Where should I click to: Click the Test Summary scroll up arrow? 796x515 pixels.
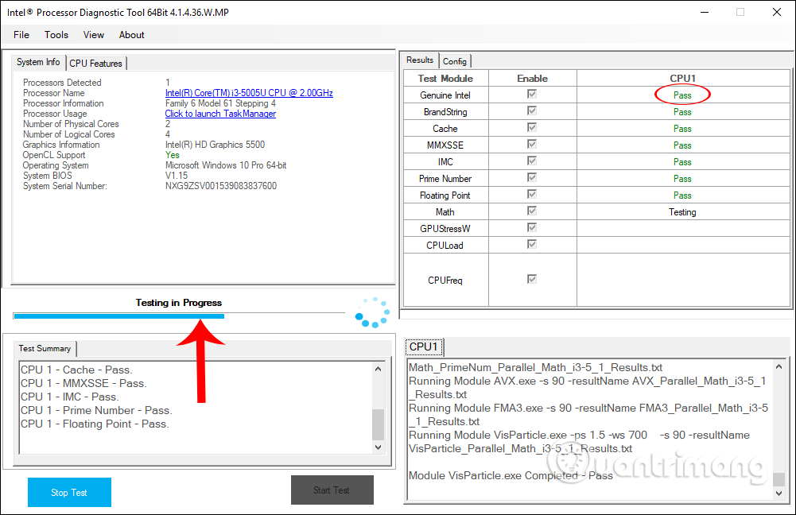click(x=378, y=369)
